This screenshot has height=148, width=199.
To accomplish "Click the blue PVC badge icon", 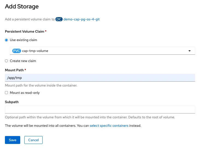I will (x=17, y=51).
